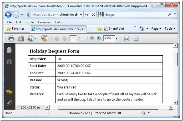Open the SharePoint favorites link
This screenshot has width=183, height=121.
(114, 29)
